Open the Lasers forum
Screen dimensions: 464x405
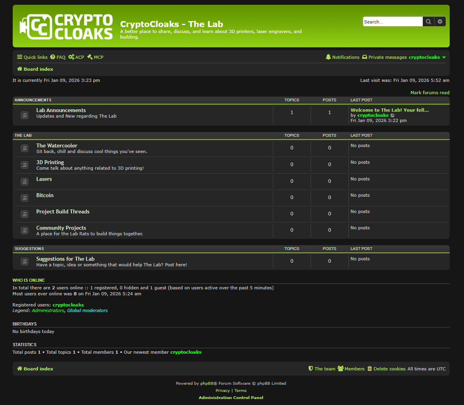pos(44,179)
